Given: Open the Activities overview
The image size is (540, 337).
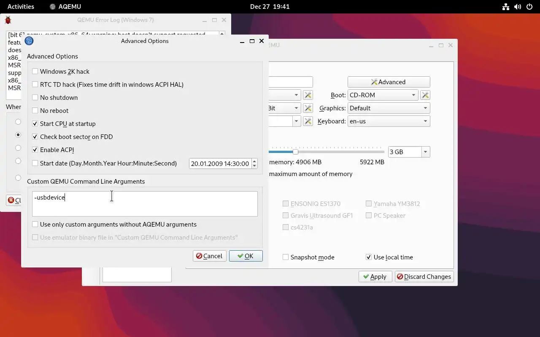Looking at the screenshot, I should tap(21, 7).
